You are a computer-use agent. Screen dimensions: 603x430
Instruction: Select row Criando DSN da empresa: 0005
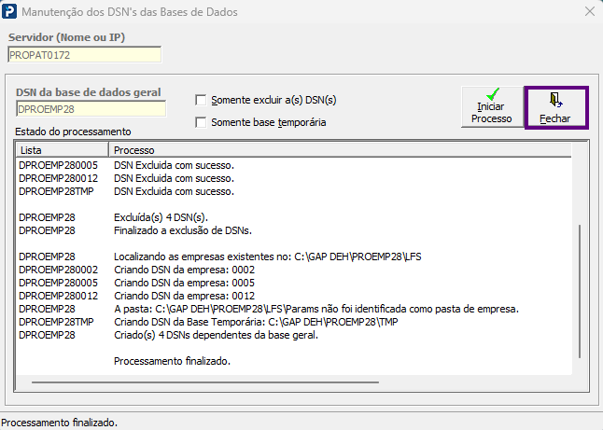(294, 283)
